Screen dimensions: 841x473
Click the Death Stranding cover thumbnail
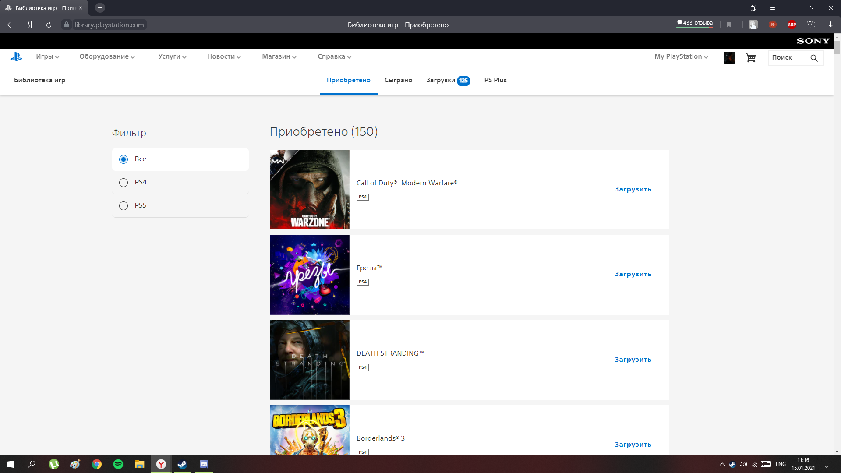coord(310,360)
